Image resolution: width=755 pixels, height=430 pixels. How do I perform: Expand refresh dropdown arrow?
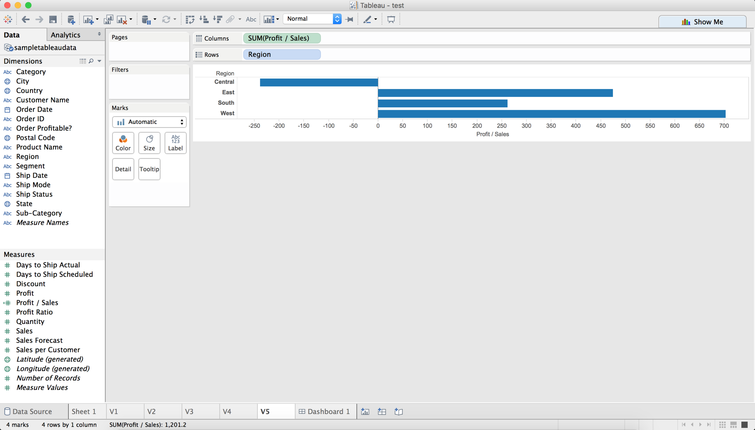175,20
